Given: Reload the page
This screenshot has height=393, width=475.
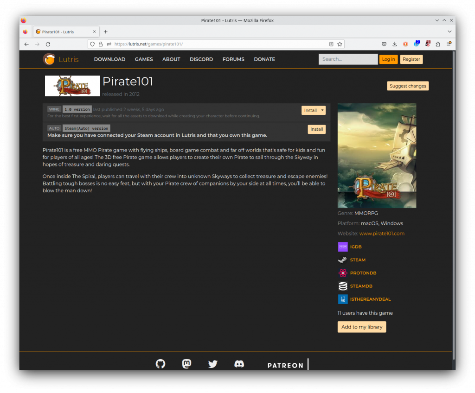Looking at the screenshot, I should click(48, 44).
